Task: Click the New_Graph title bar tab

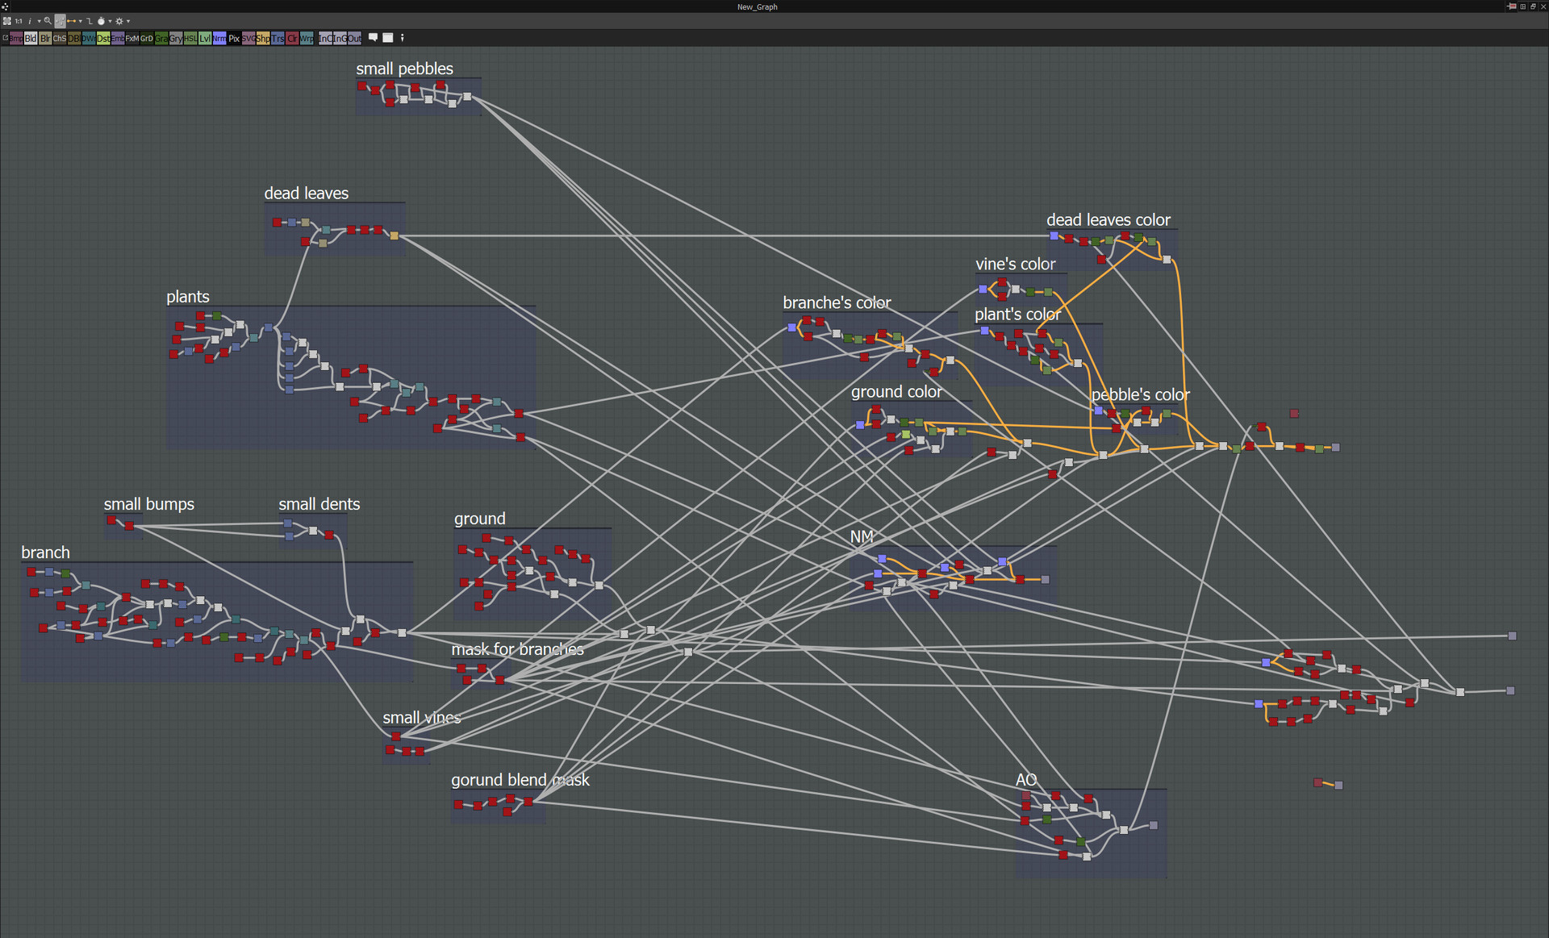Action: [x=756, y=6]
